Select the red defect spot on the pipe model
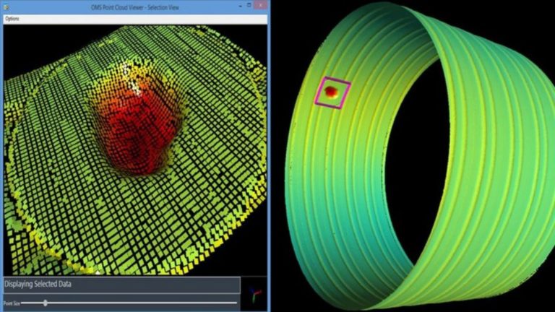 pos(331,92)
